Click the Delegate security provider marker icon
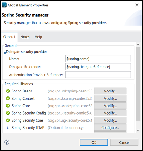Screen dimensions: 143x151 click(x=5, y=53)
